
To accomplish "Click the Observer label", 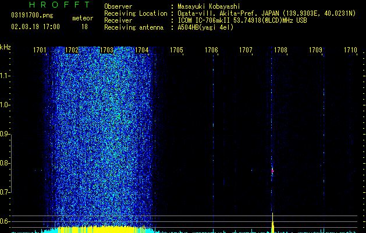I will pos(118,6).
